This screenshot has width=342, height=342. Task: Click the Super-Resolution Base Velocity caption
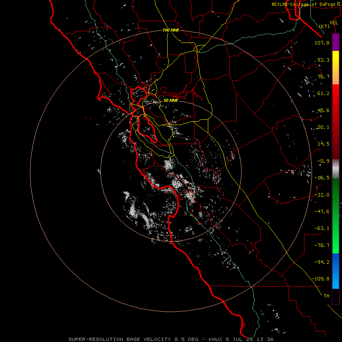(x=171, y=339)
